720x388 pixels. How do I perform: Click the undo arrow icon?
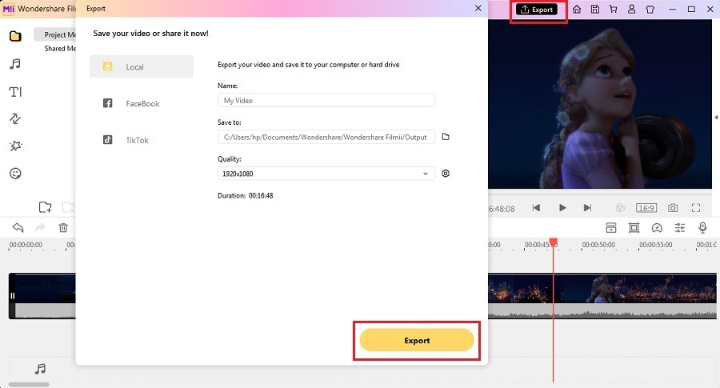click(x=18, y=227)
